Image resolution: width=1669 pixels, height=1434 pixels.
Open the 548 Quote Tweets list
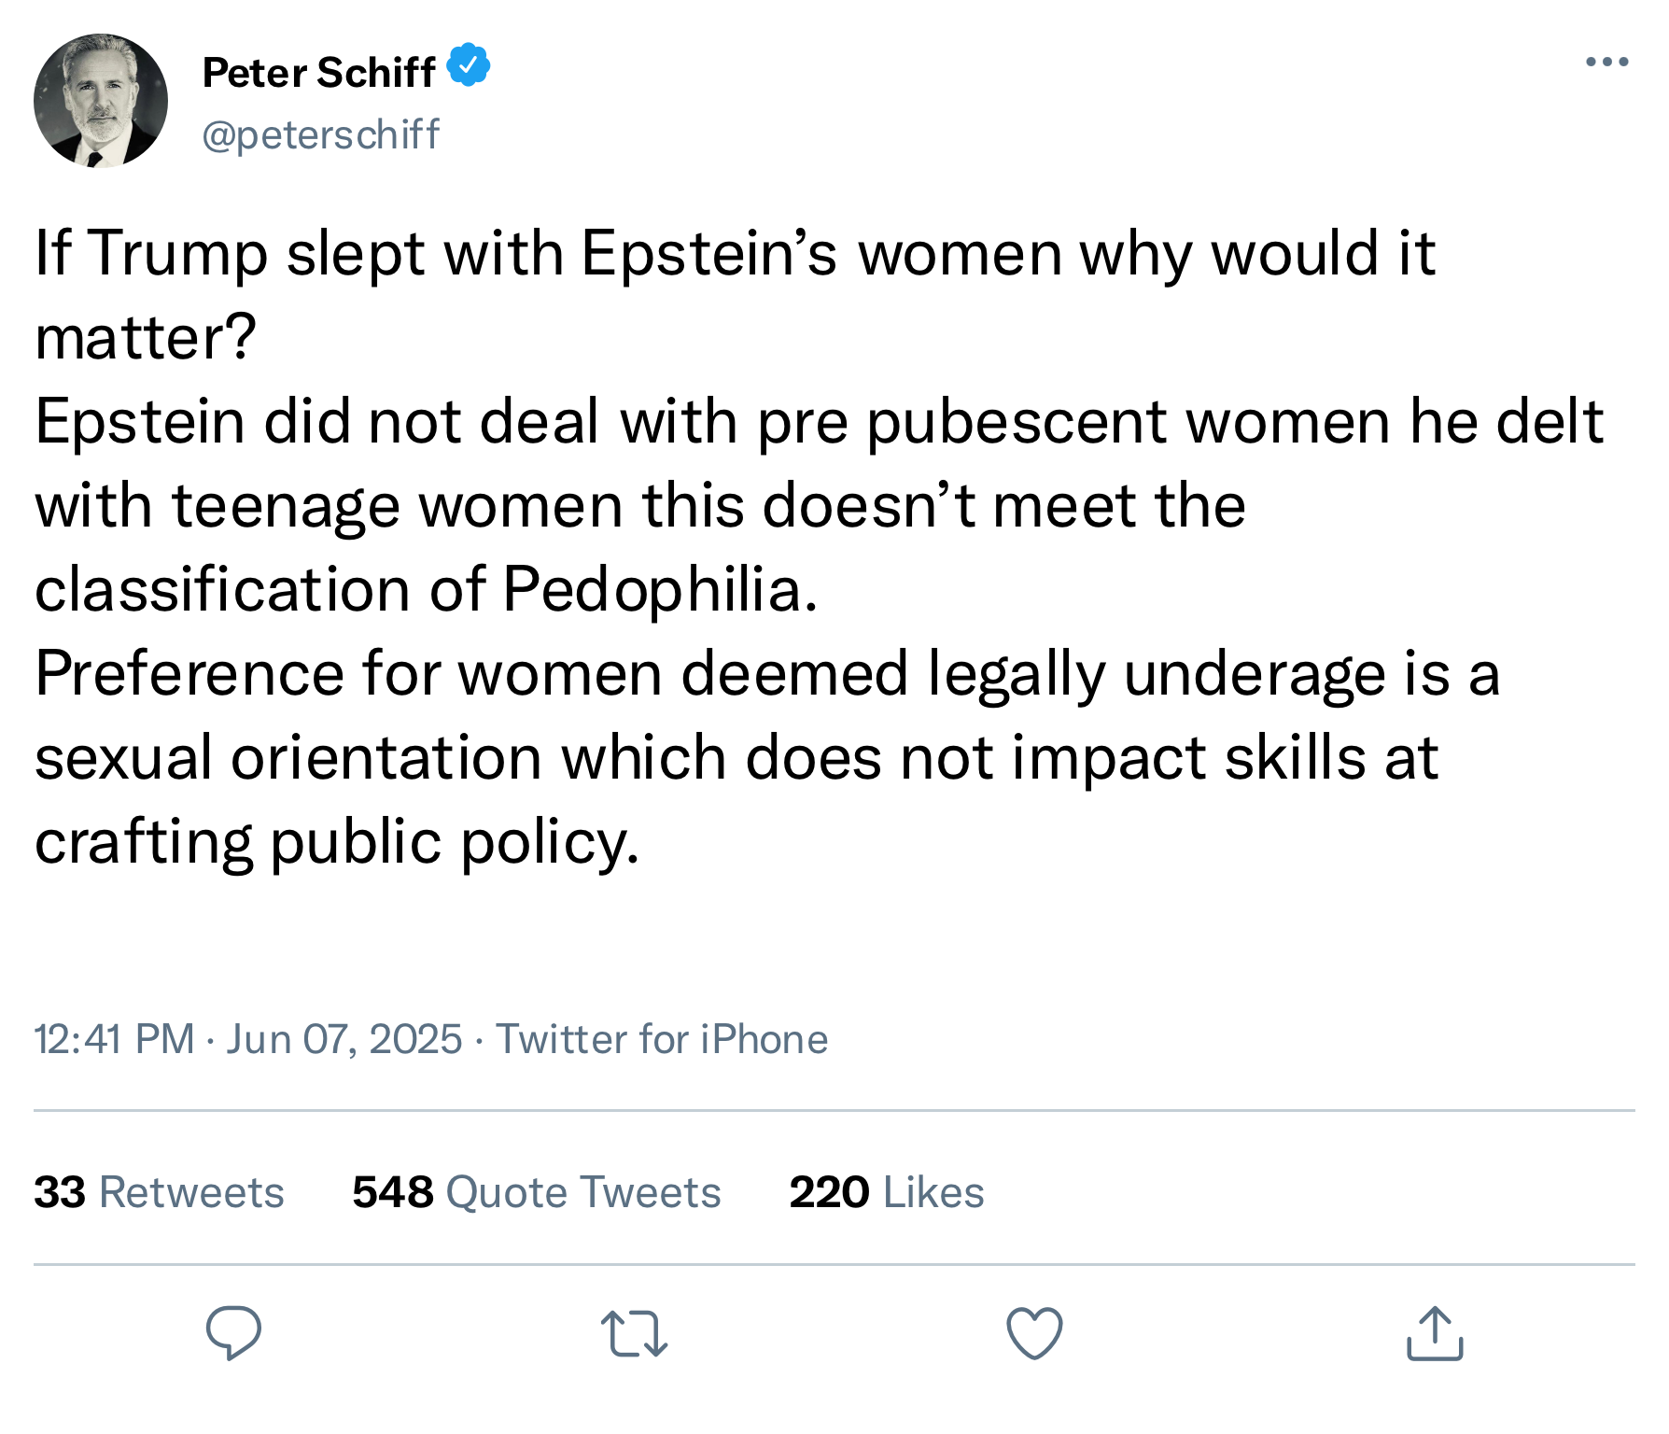pyautogui.click(x=537, y=1192)
